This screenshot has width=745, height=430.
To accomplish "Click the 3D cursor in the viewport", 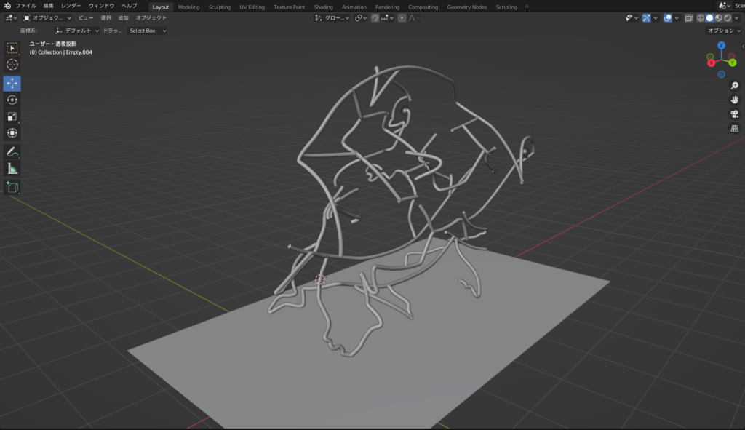I will [320, 279].
